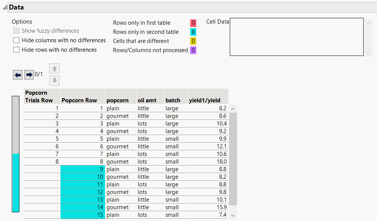Click the cyan section of the vertical difference overview bar
Viewport: 377px width, 221px height.
(15, 183)
